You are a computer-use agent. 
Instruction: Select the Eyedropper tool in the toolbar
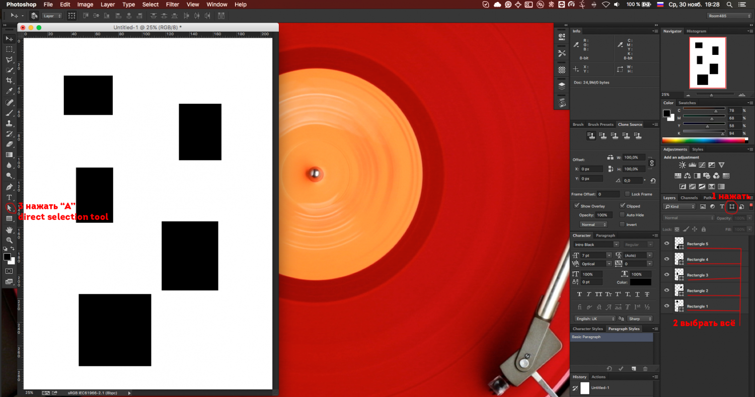click(9, 92)
